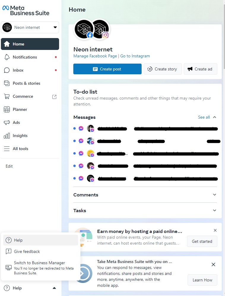Dismiss the paid online events card
Screen dimensions: 225x296
(215, 230)
